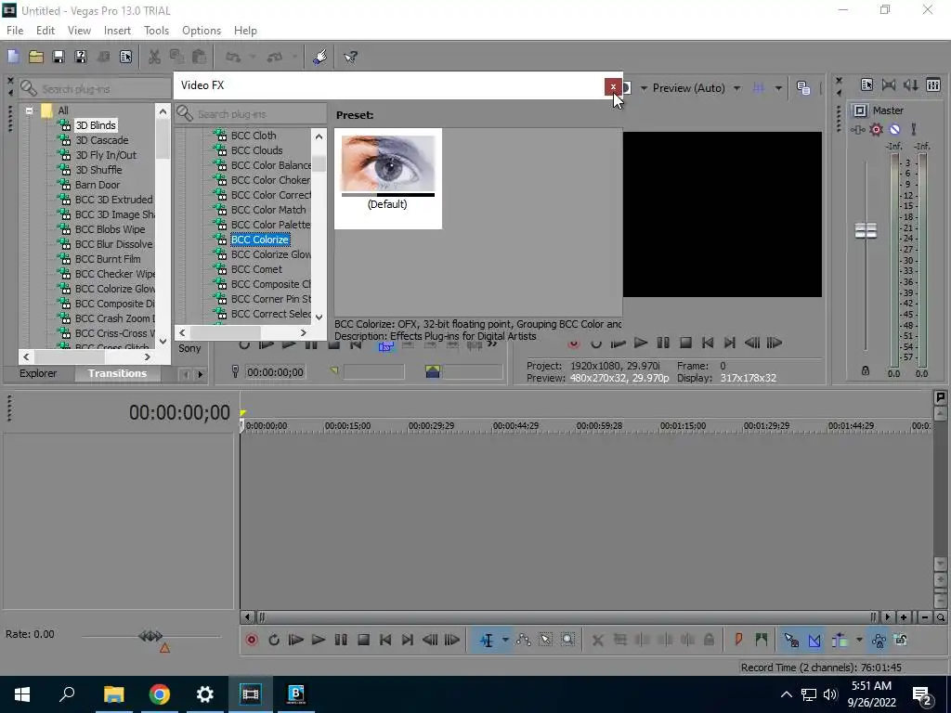The width and height of the screenshot is (951, 713).
Task: Open Google Chrome from taskbar
Action: tap(159, 694)
